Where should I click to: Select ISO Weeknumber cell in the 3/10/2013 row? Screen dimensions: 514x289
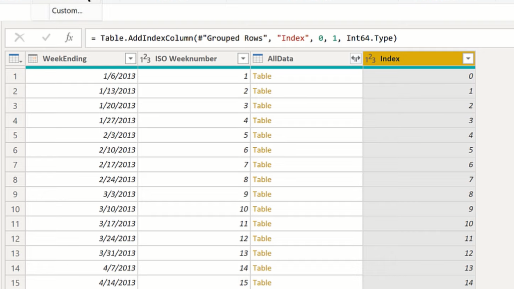pos(194,209)
